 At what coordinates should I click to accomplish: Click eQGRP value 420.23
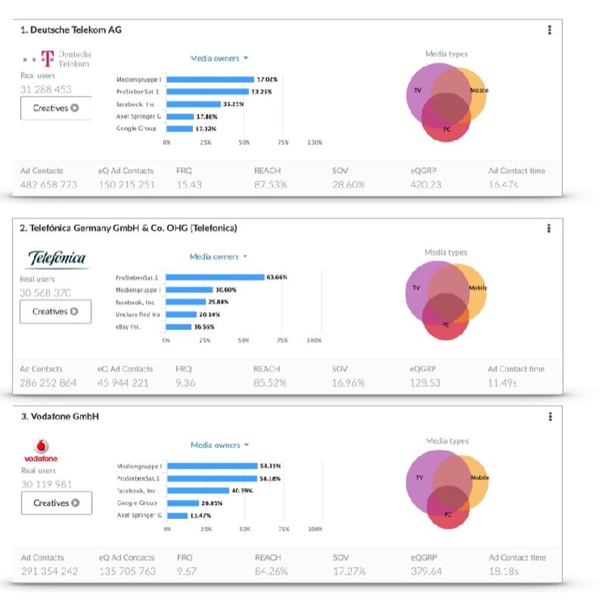coord(426,185)
